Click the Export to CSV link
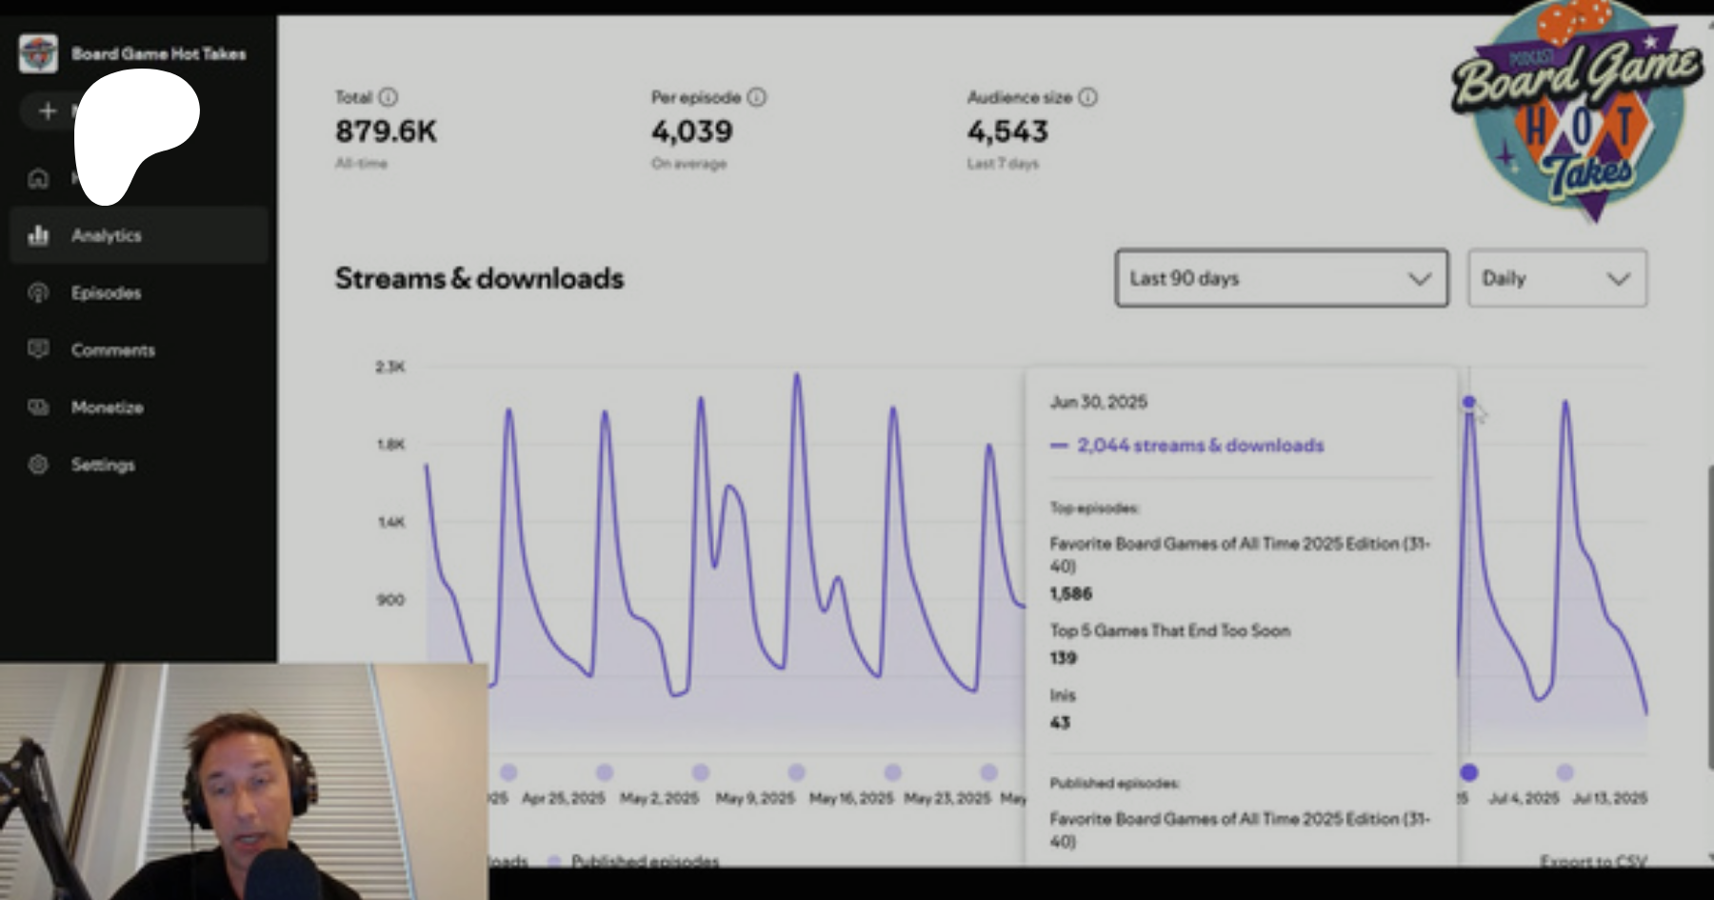1714x900 pixels. pos(1592,861)
